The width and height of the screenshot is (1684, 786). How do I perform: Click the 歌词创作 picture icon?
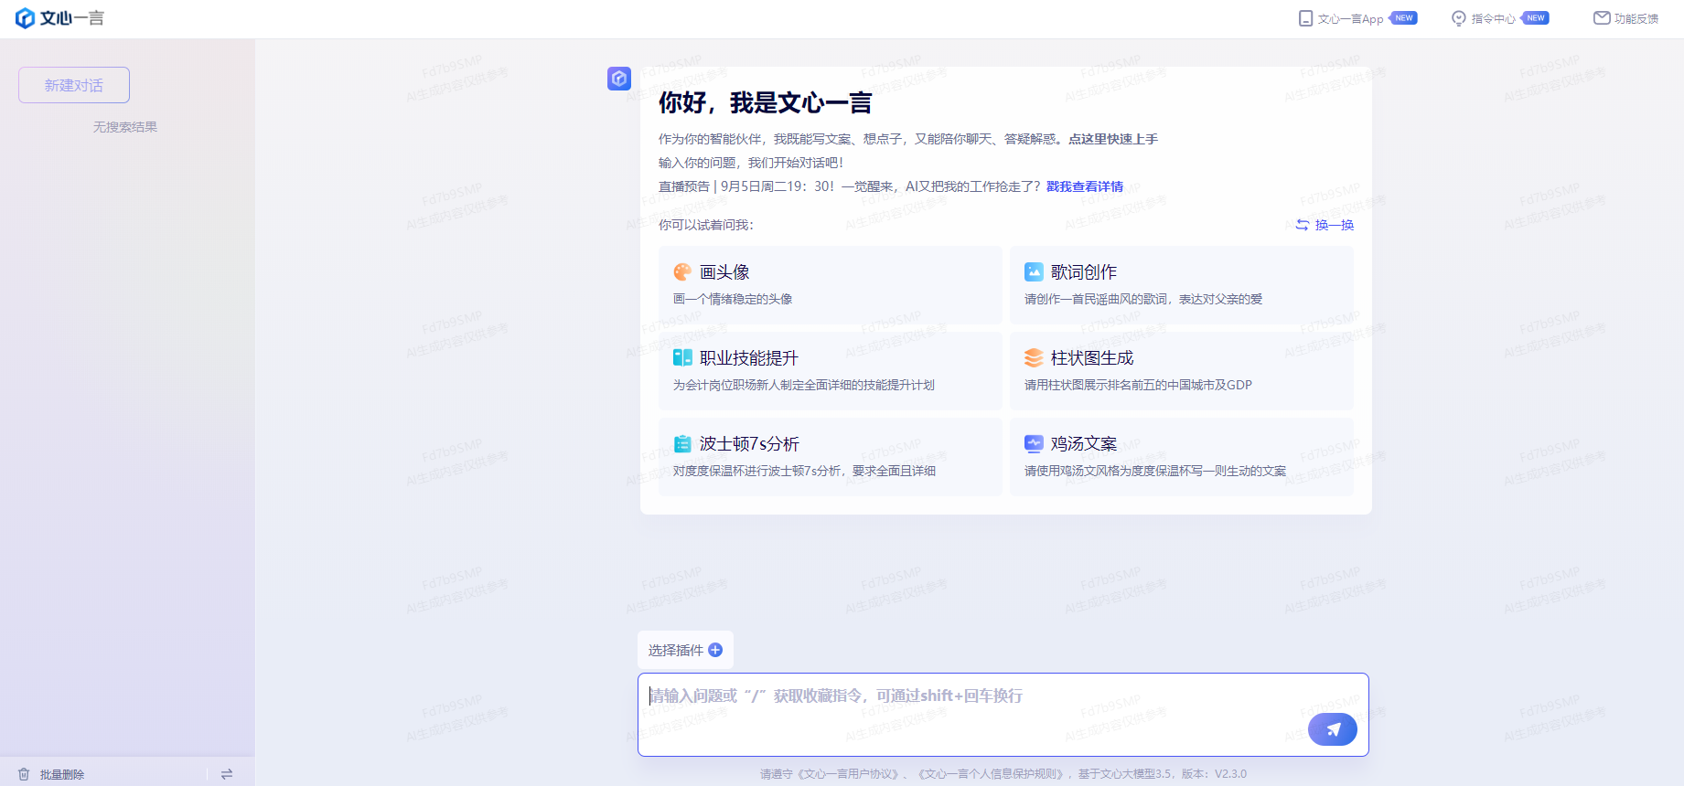click(x=1034, y=272)
